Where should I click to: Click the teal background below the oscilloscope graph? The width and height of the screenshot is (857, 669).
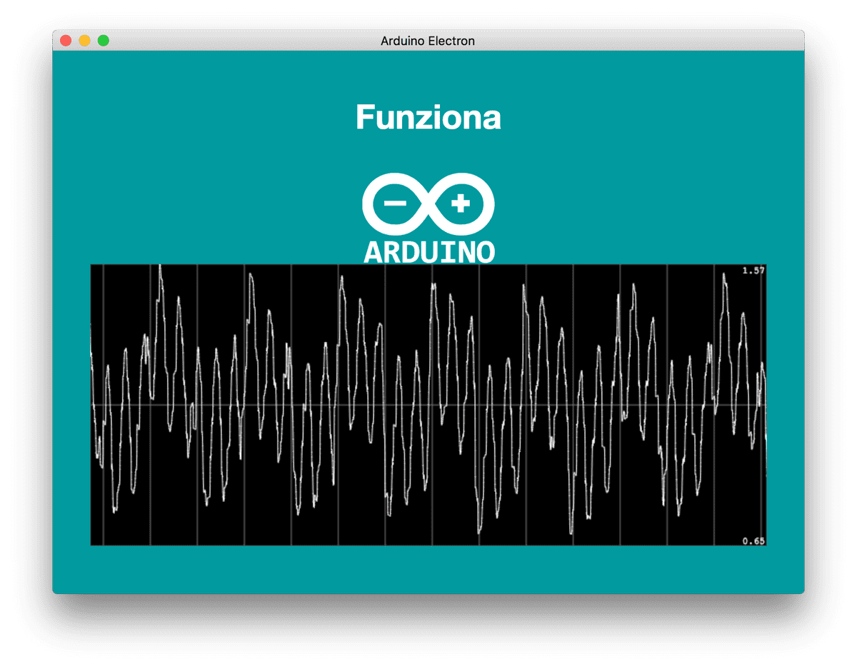(428, 569)
